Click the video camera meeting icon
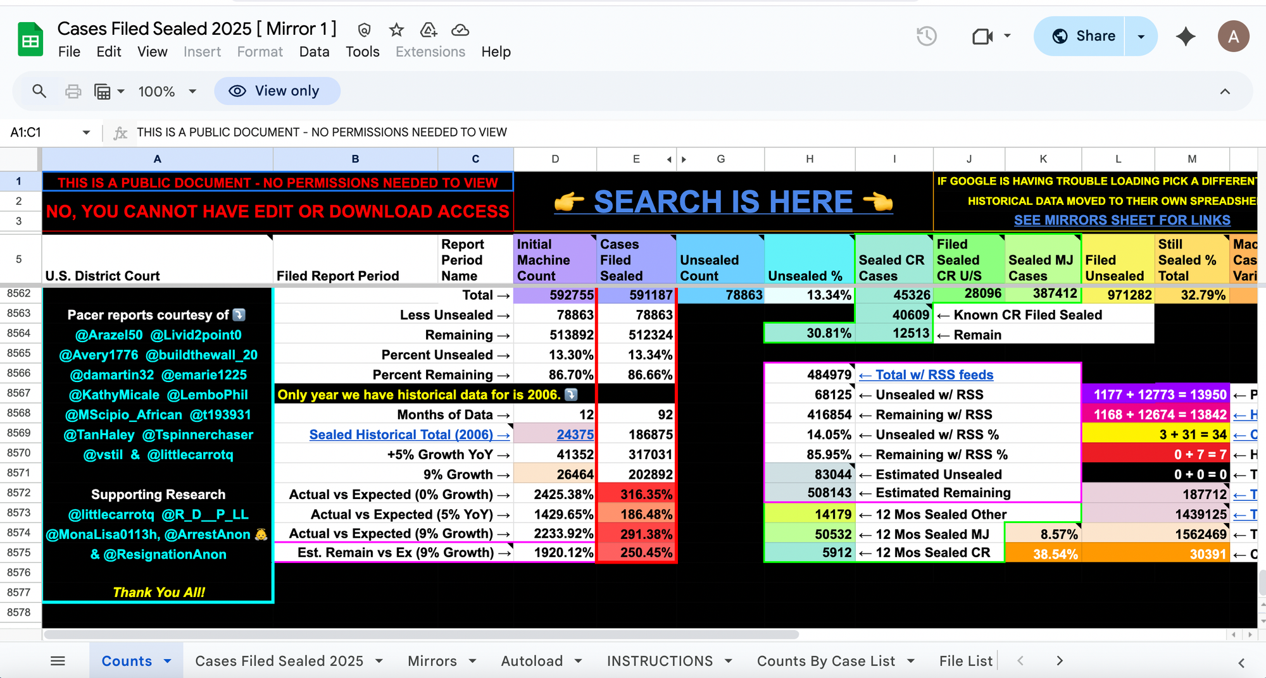The height and width of the screenshot is (678, 1266). coord(982,36)
